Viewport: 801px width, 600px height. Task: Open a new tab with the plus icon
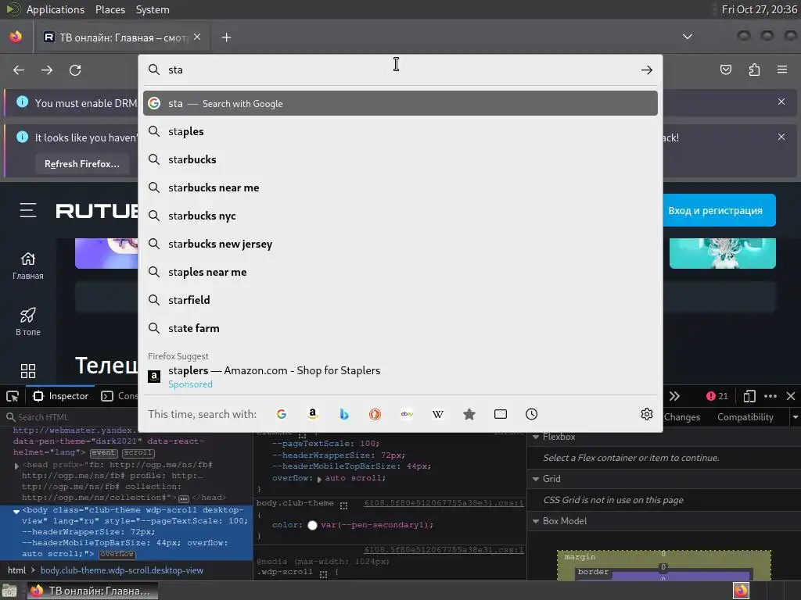[226, 37]
